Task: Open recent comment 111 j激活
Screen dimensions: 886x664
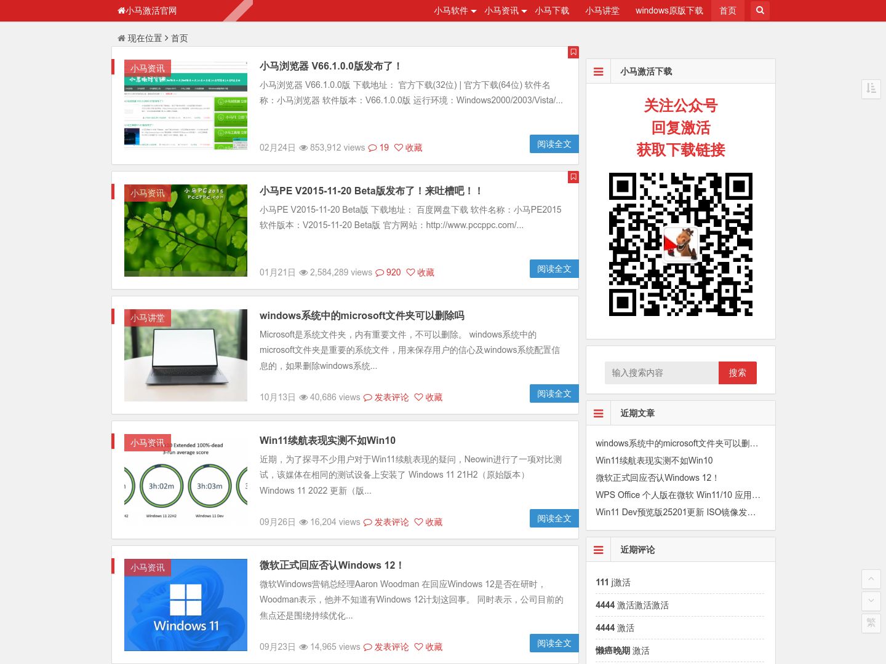Action: coord(613,582)
